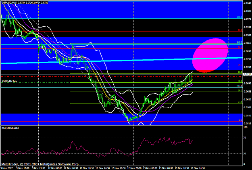Select the green 50.0 Fibonacci level label

[240, 81]
